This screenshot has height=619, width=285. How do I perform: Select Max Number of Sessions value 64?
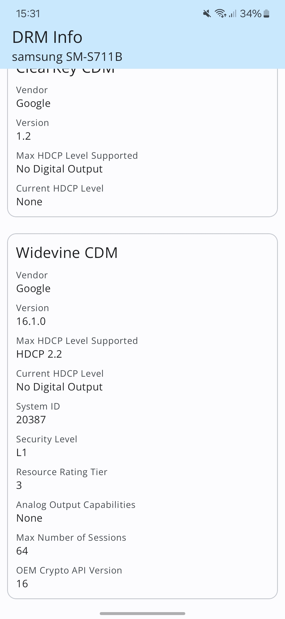pyautogui.click(x=22, y=551)
